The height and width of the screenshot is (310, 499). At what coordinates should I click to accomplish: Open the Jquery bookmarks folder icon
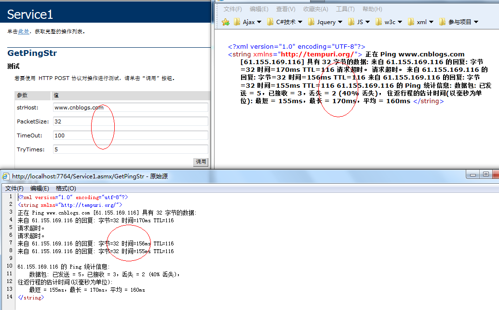tap(311, 22)
